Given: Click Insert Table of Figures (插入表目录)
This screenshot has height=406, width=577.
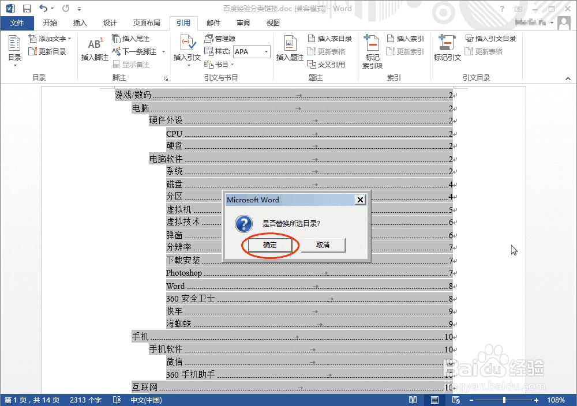Looking at the screenshot, I should click(329, 38).
